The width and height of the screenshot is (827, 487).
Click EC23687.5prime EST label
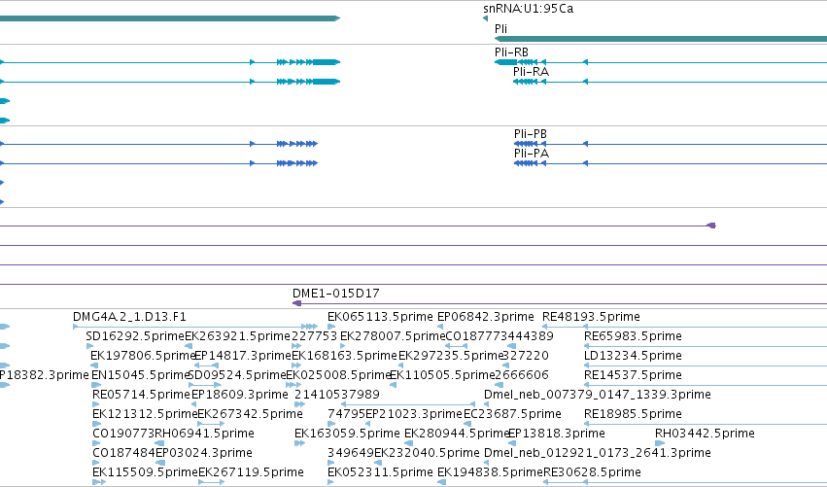point(512,414)
